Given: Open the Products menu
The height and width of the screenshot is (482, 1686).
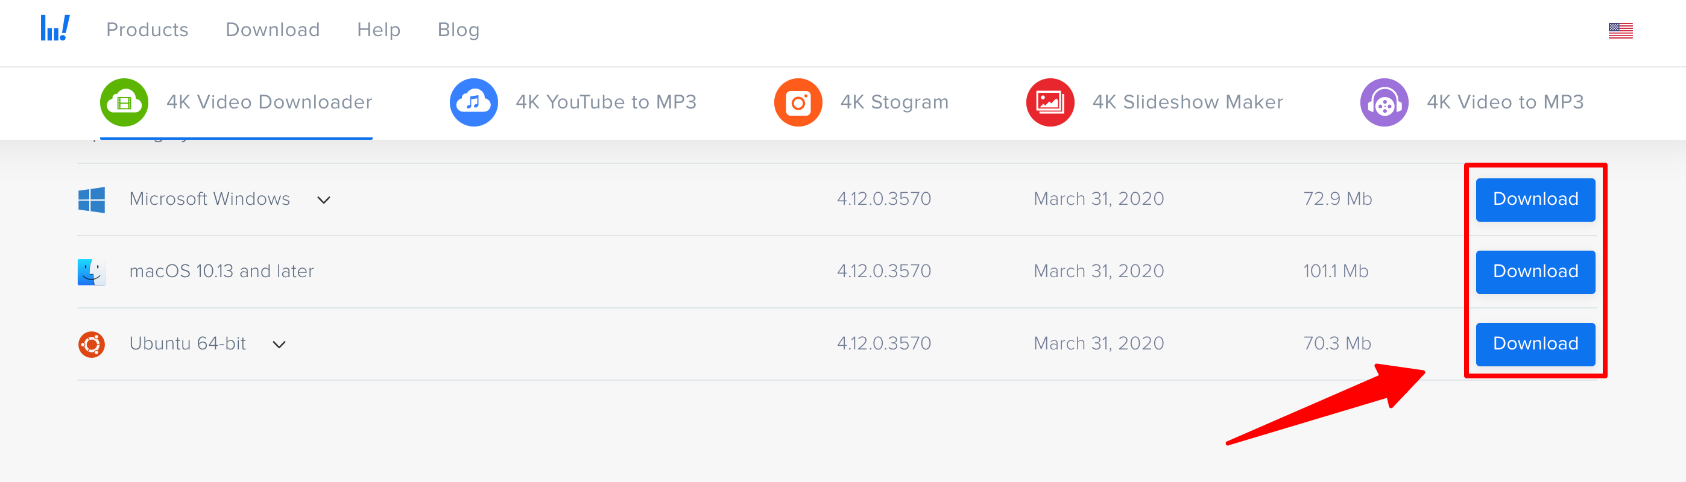Looking at the screenshot, I should pyautogui.click(x=147, y=30).
